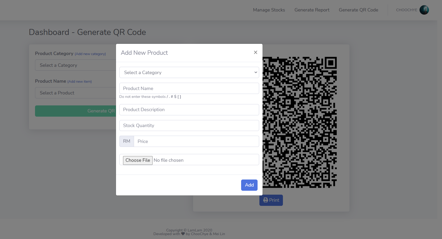Open the Select a Category dropdown in the modal
442x239 pixels.
tap(189, 72)
